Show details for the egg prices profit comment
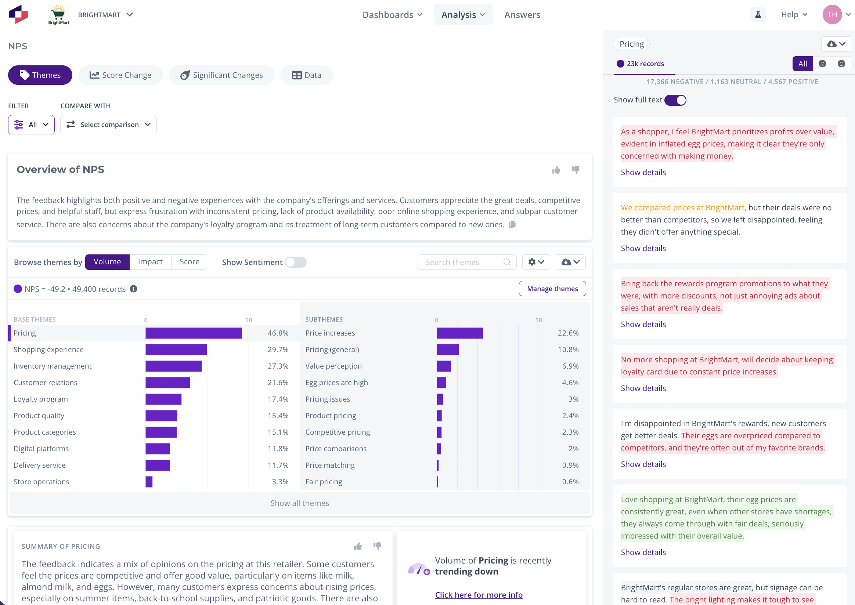The image size is (855, 605). 643,172
